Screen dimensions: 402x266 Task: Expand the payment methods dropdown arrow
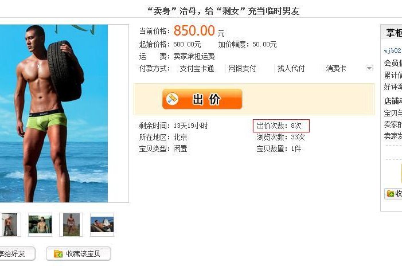click(x=369, y=68)
